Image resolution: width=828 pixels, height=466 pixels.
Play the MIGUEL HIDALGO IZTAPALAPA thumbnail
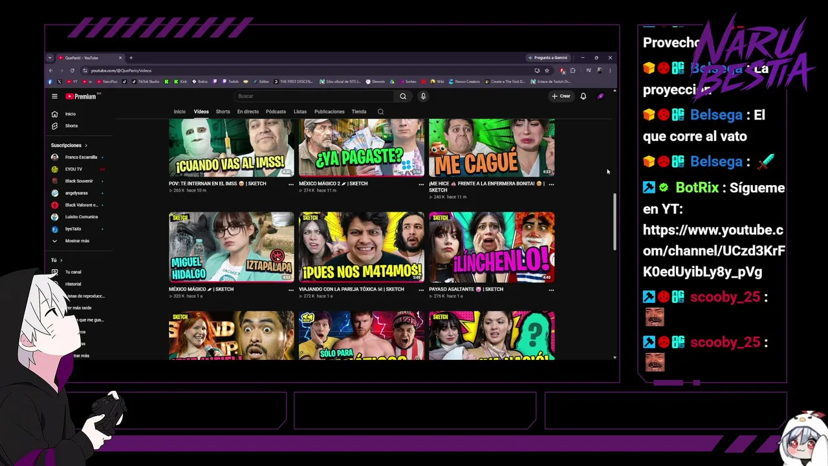click(x=232, y=247)
